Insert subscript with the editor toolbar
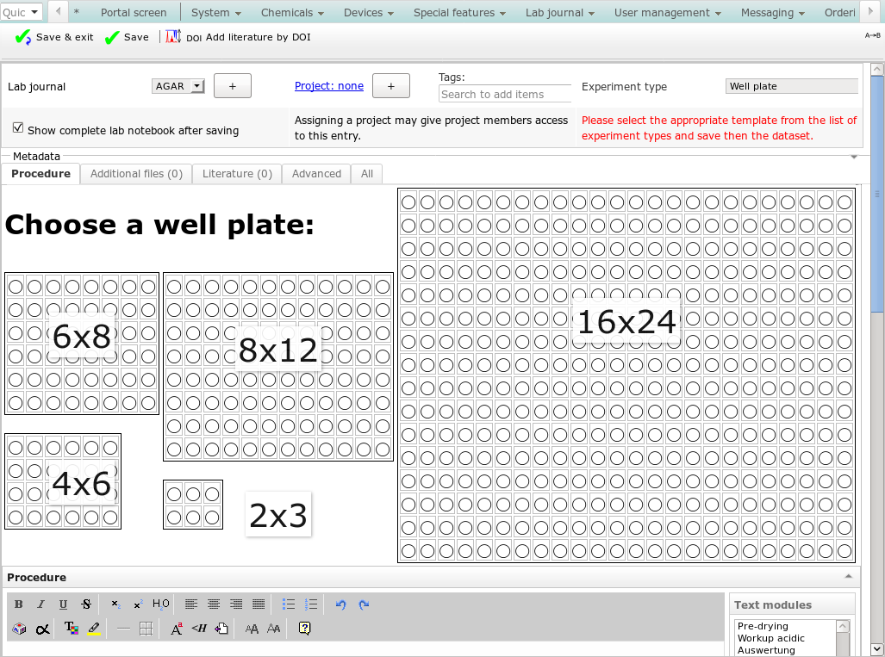The width and height of the screenshot is (885, 657). [x=116, y=604]
